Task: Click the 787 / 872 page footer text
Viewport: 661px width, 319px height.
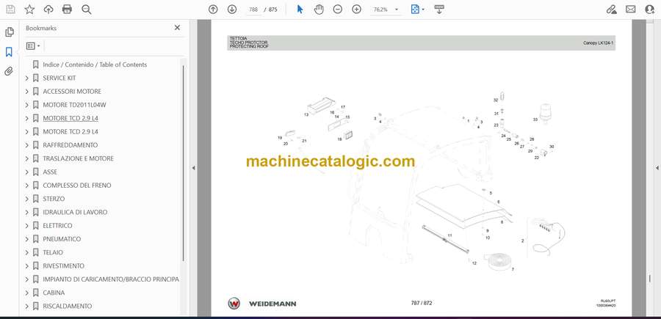Action: point(422,303)
